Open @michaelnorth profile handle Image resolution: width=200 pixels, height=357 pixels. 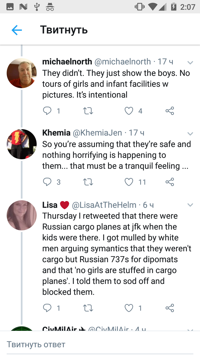pos(123,62)
